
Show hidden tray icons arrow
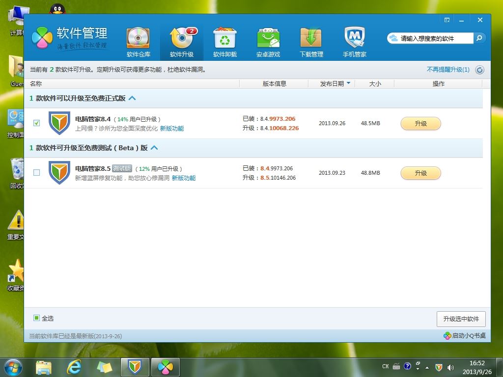coord(427,368)
